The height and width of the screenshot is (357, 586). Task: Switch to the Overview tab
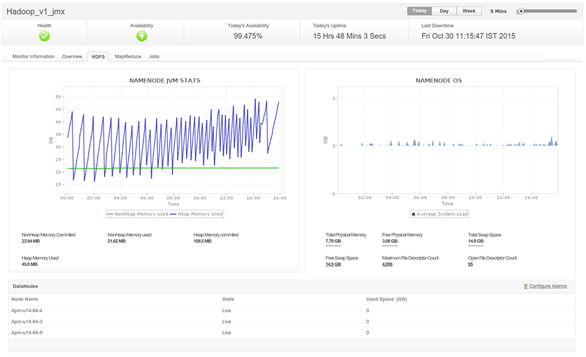(72, 56)
